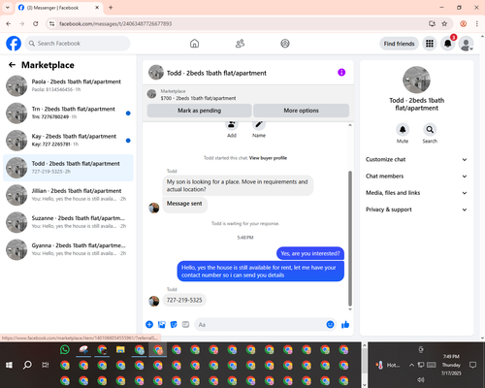Screen dimensions: 485x388
Task: Open Paola conversation
Action: point(68,85)
